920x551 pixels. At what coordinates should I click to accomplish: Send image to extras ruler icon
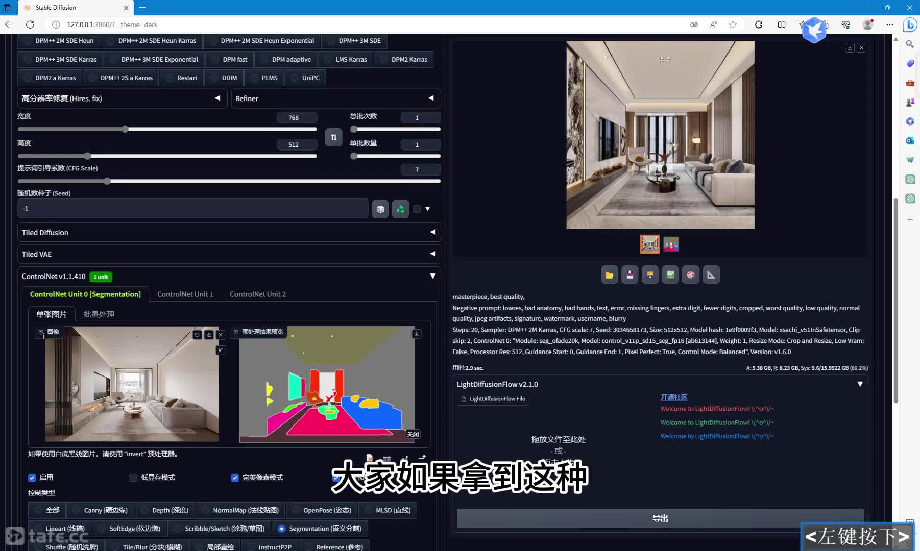coord(711,274)
